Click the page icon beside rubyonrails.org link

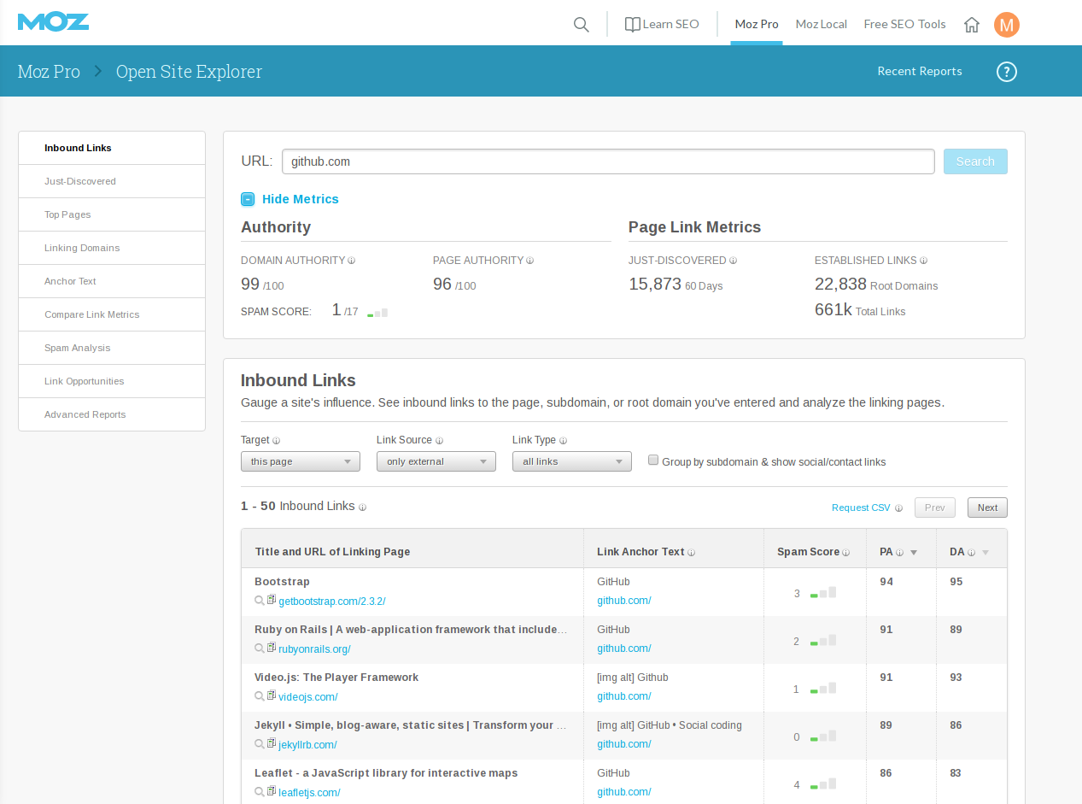tap(272, 648)
